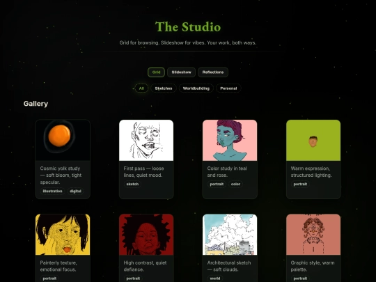Open the Reflections tab
Screen dimensions: 376x282
coord(213,72)
